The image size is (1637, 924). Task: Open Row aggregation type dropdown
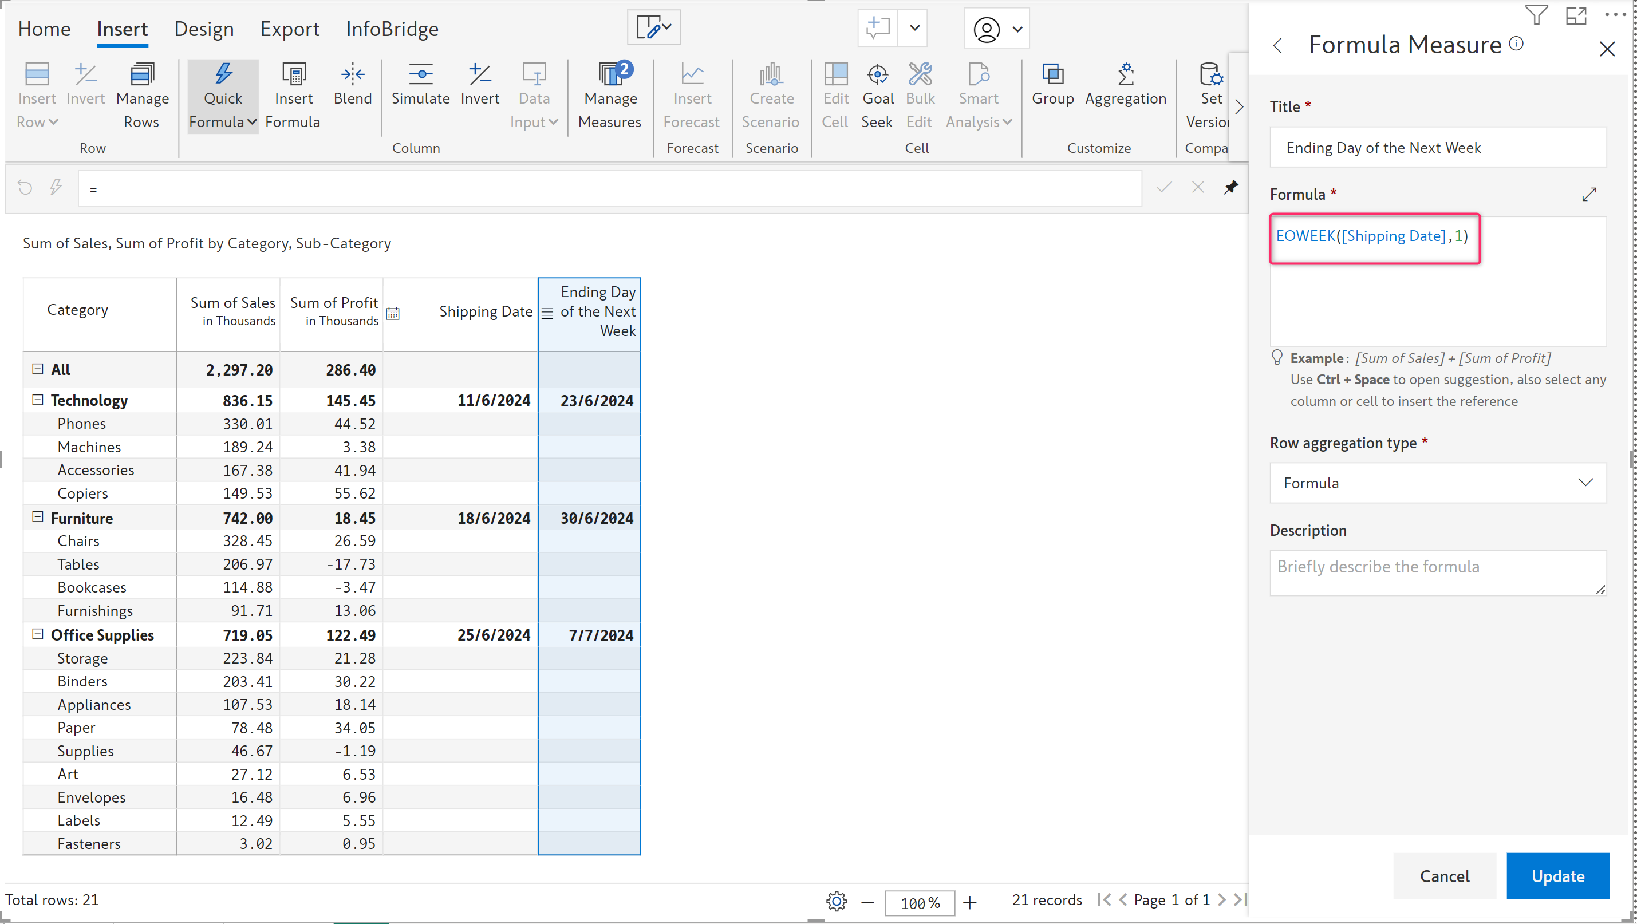[1438, 483]
